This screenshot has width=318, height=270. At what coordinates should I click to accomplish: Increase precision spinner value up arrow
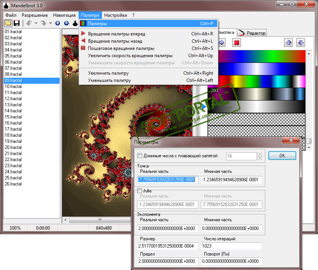click(x=260, y=154)
